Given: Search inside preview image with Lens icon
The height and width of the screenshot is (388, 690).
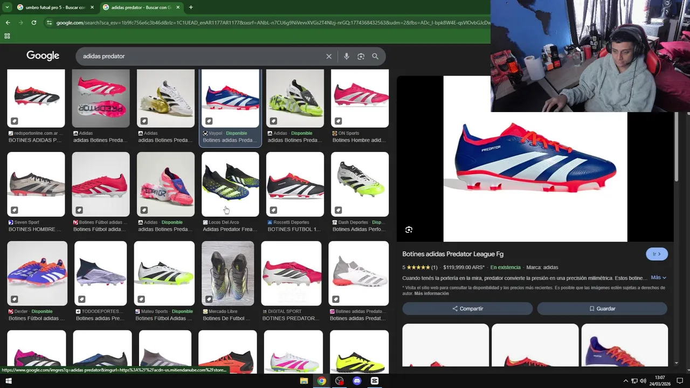Looking at the screenshot, I should tap(409, 230).
